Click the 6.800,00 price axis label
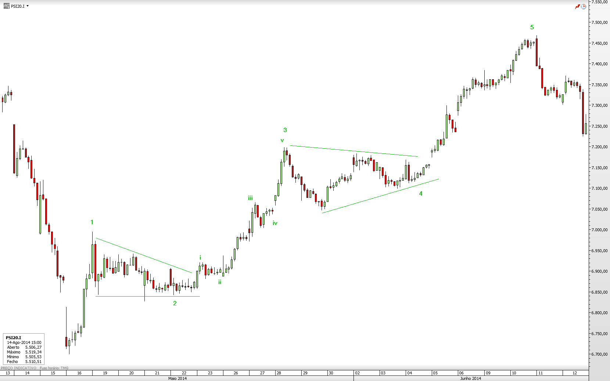The height and width of the screenshot is (381, 610). tap(599, 313)
